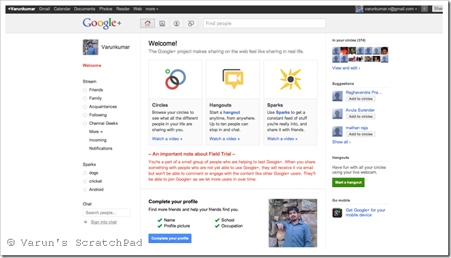Image resolution: width=451 pixels, height=258 pixels.
Task: Open the cricket spark
Action: point(96,182)
